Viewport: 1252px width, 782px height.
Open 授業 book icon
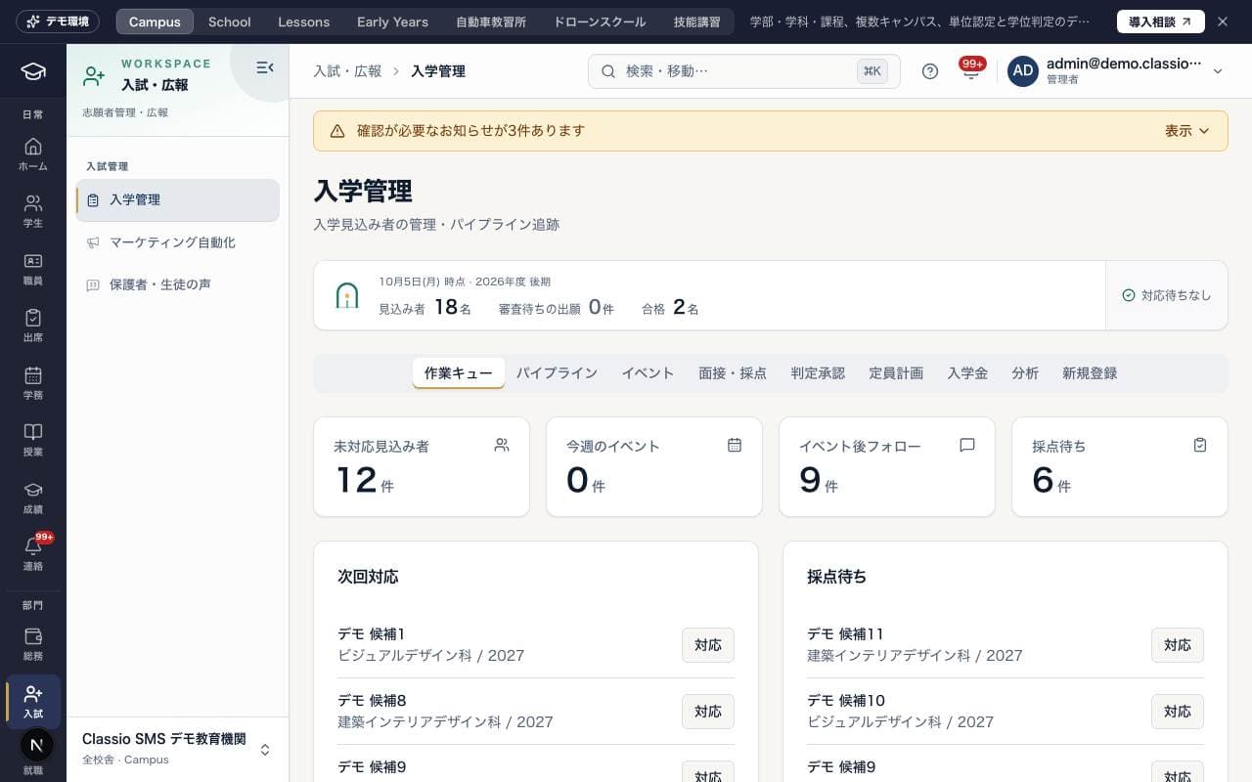pos(33,440)
